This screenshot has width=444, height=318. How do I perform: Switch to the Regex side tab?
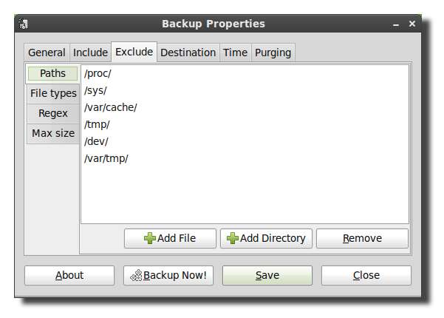pos(53,113)
